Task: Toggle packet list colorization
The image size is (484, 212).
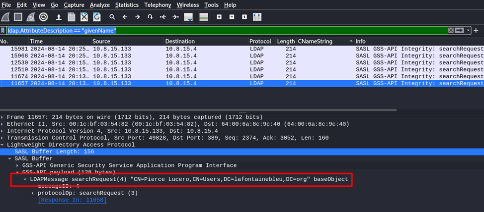Action: (x=204, y=17)
